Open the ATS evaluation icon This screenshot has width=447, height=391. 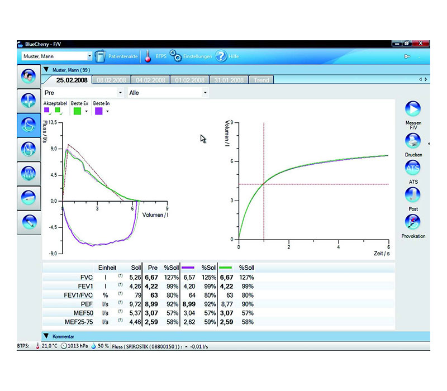click(x=412, y=168)
